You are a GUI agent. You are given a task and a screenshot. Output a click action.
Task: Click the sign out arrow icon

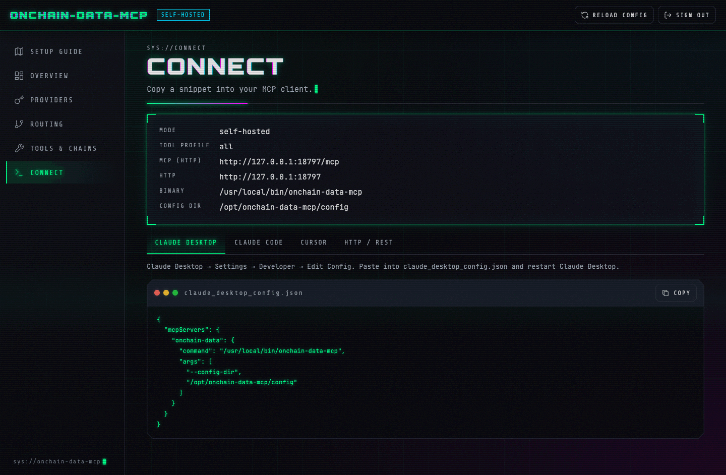(668, 15)
